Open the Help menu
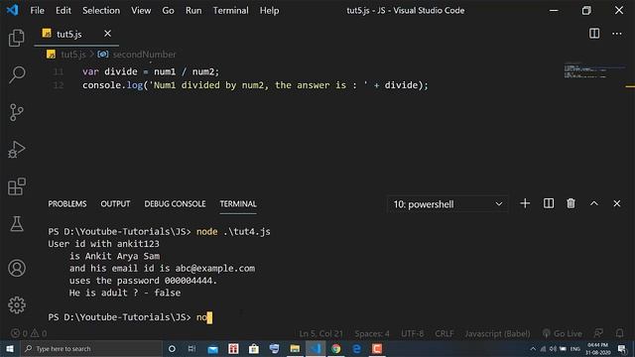The width and height of the screenshot is (635, 357). [x=269, y=11]
